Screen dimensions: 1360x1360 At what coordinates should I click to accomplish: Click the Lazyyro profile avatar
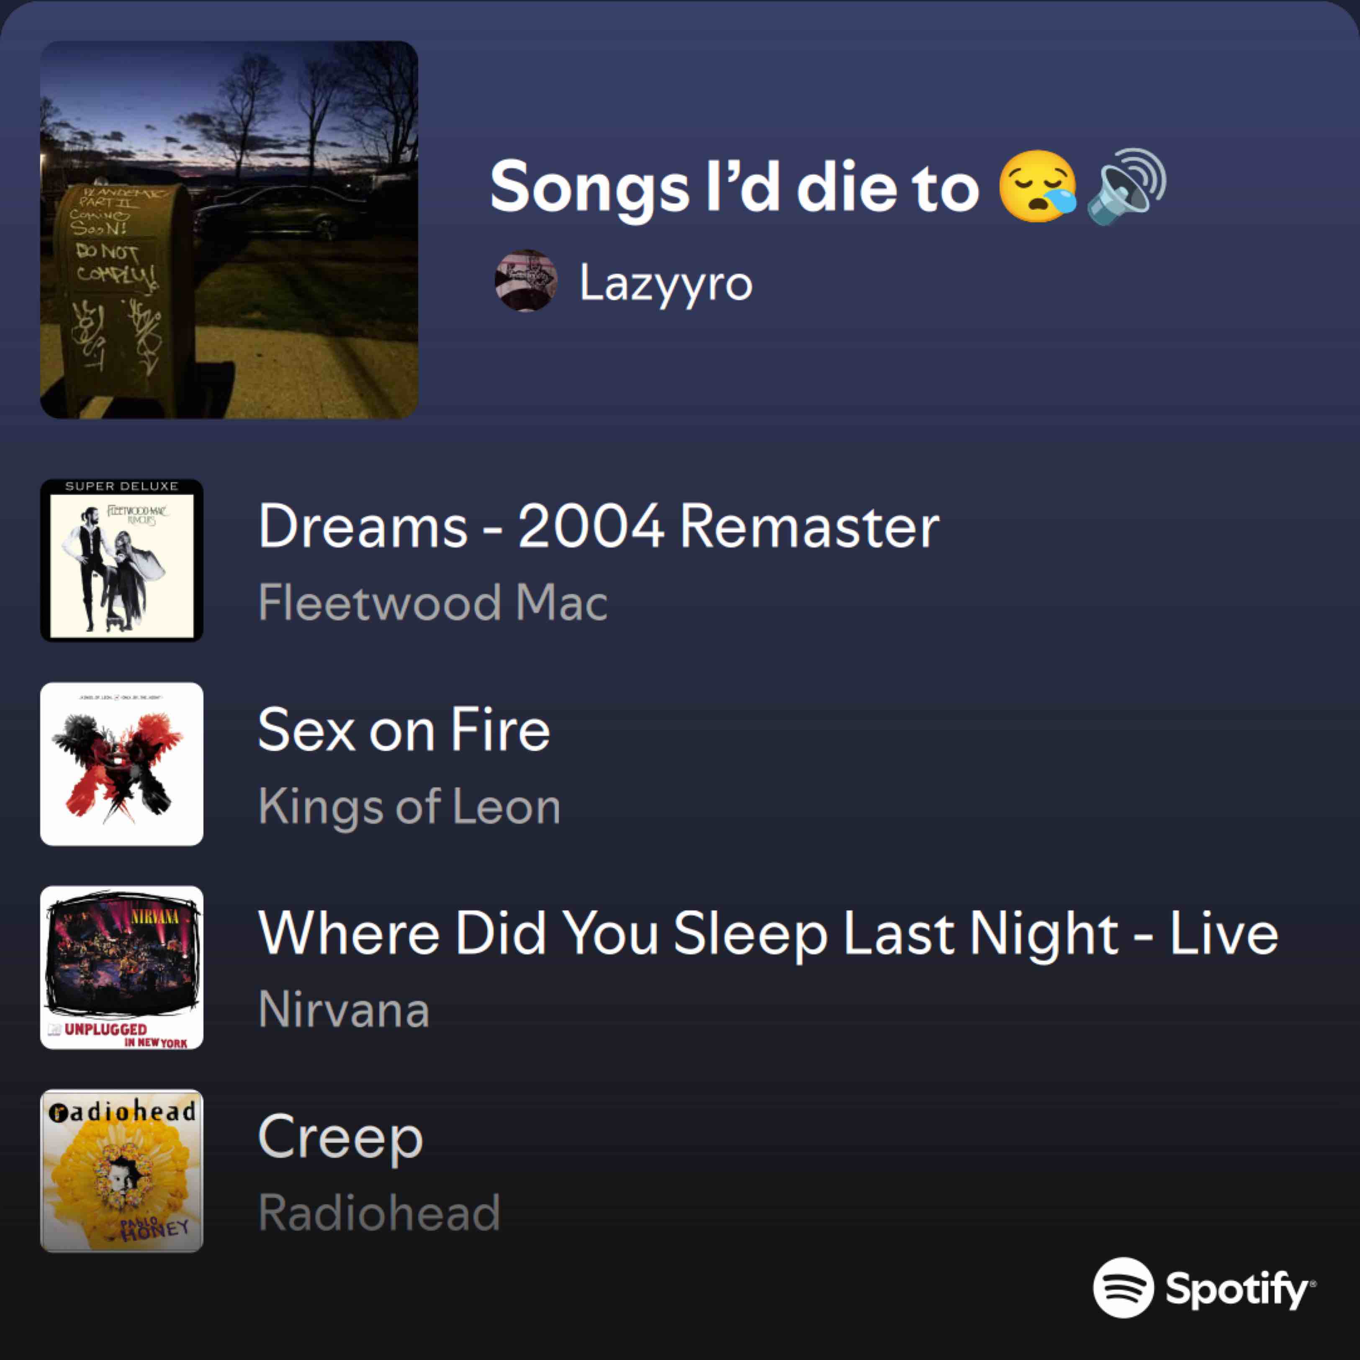pyautogui.click(x=526, y=280)
